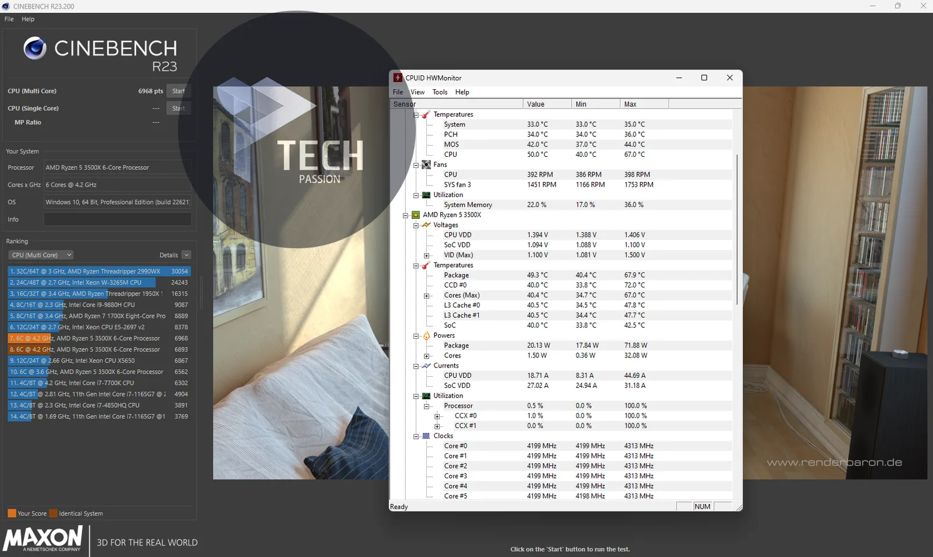Expand the Cores (Max) temperature entry
The image size is (933, 557).
426,296
